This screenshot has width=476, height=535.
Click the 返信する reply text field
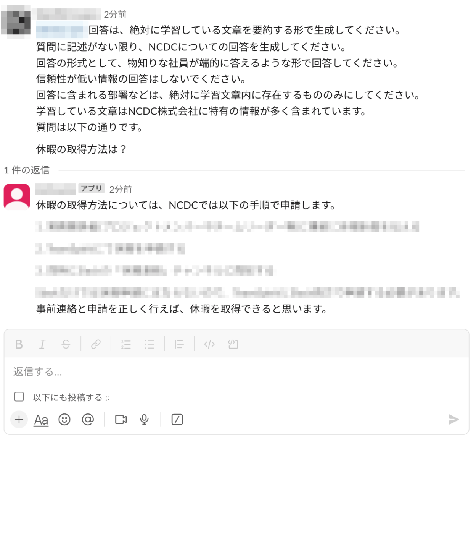[236, 372]
